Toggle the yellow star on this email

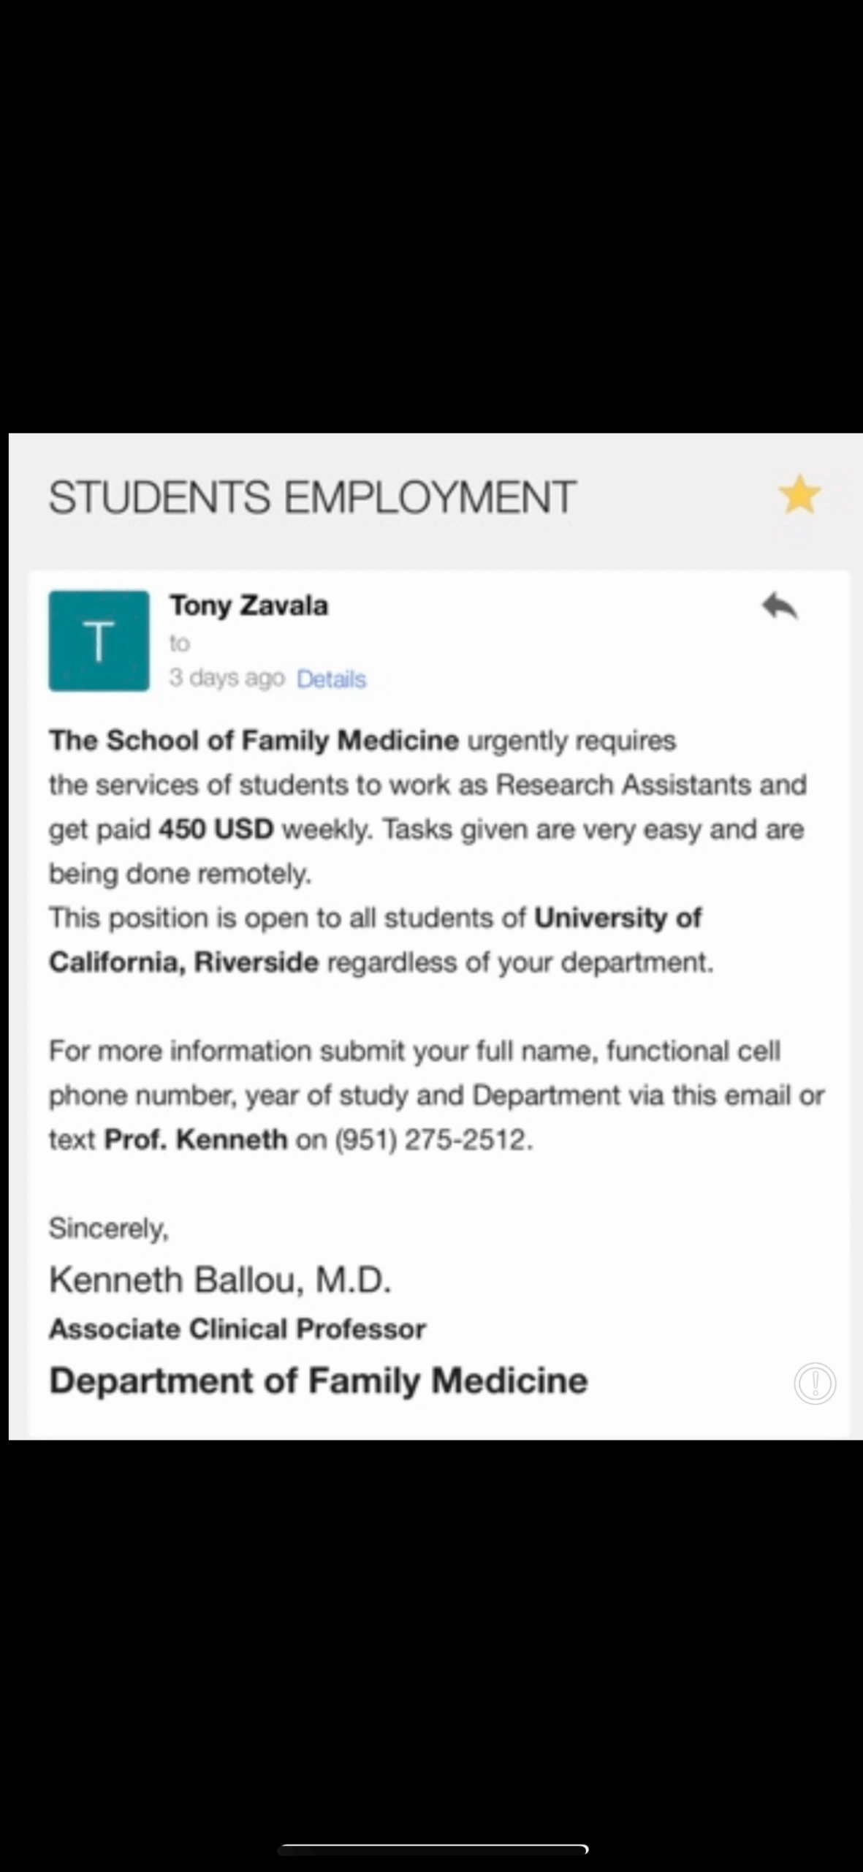click(x=799, y=494)
